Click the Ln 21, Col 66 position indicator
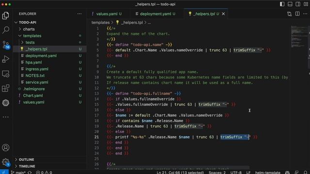Viewport: 310px width, 174px height. tap(180, 173)
